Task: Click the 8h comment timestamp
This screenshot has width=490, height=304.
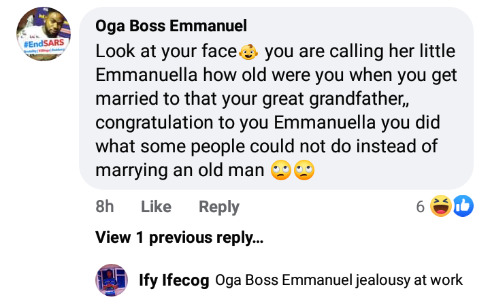Action: (x=105, y=207)
